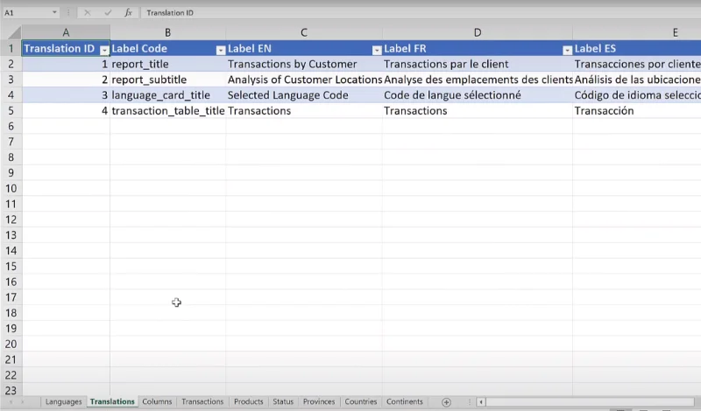Viewport: 701px width, 411px height.
Task: Click the Cancel X formula bar icon
Action: click(87, 12)
